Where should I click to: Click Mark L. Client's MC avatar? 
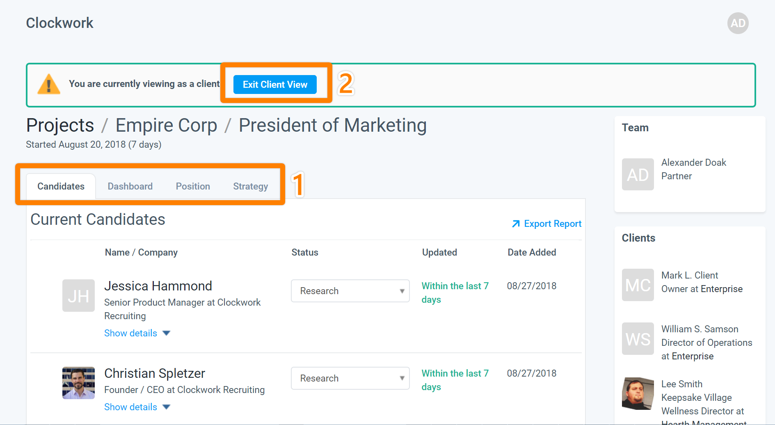(x=638, y=285)
